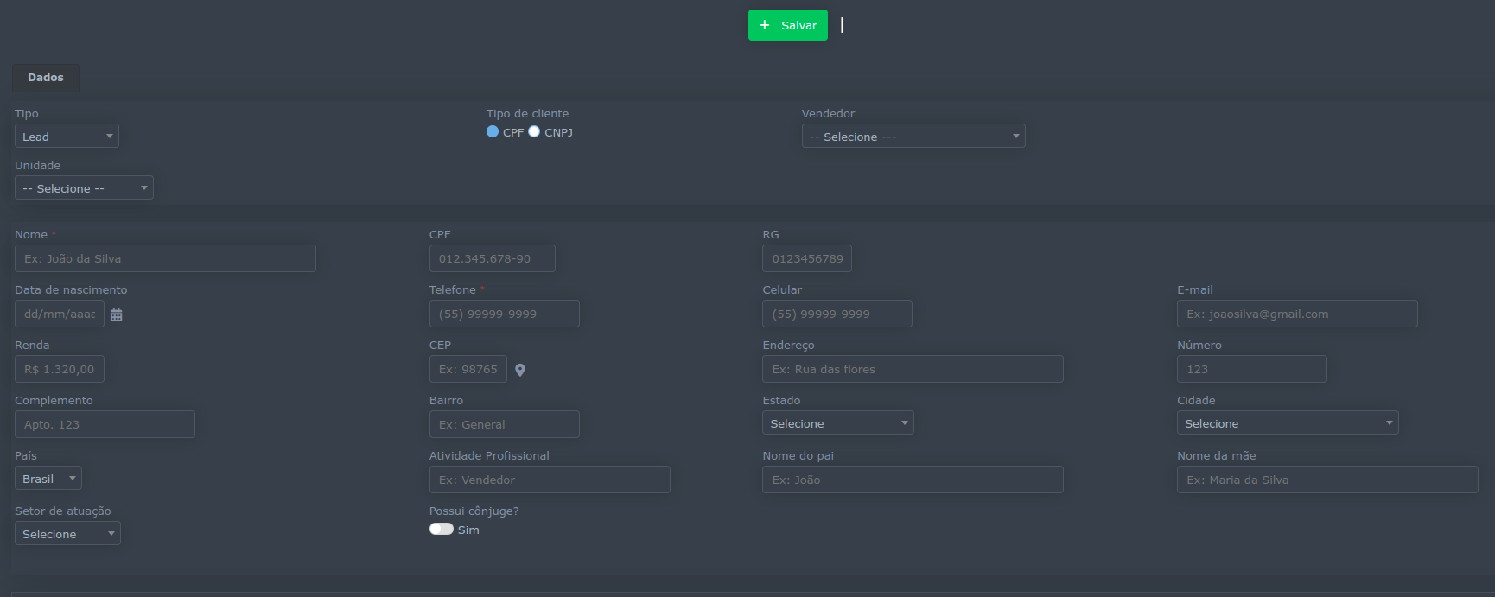
Task: Open the País dropdown showing Brasil
Action: click(48, 479)
